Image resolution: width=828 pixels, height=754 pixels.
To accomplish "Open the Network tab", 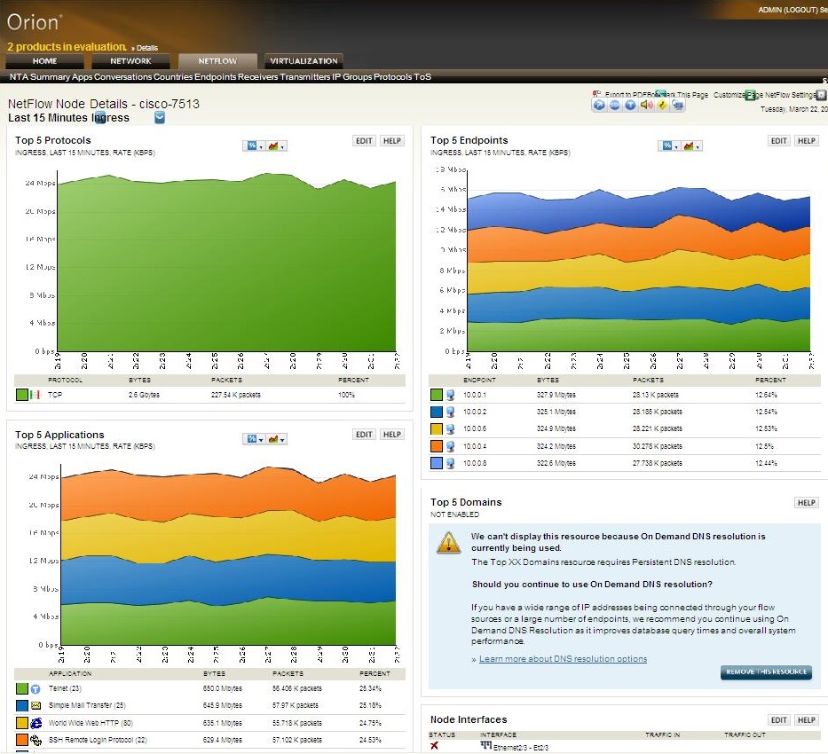I will [130, 61].
